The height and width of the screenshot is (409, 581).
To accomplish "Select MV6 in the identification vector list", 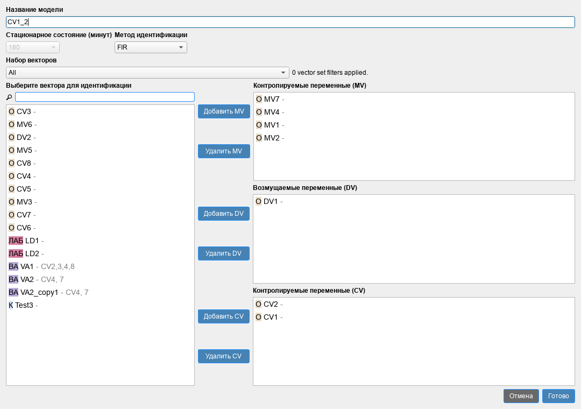I will click(x=101, y=125).
